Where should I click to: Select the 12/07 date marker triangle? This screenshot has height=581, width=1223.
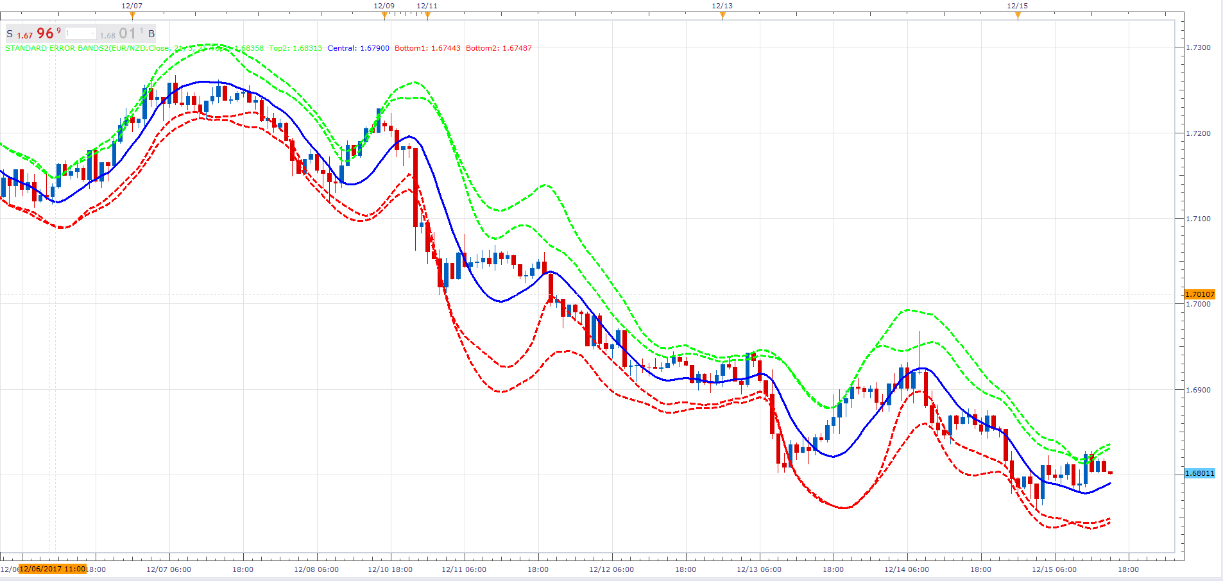132,16
